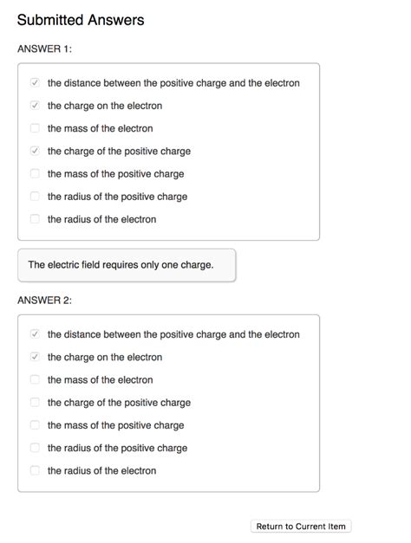Toggle Answer 1 charge on the electron checkbox
Image resolution: width=411 pixels, height=543 pixels.
point(35,106)
